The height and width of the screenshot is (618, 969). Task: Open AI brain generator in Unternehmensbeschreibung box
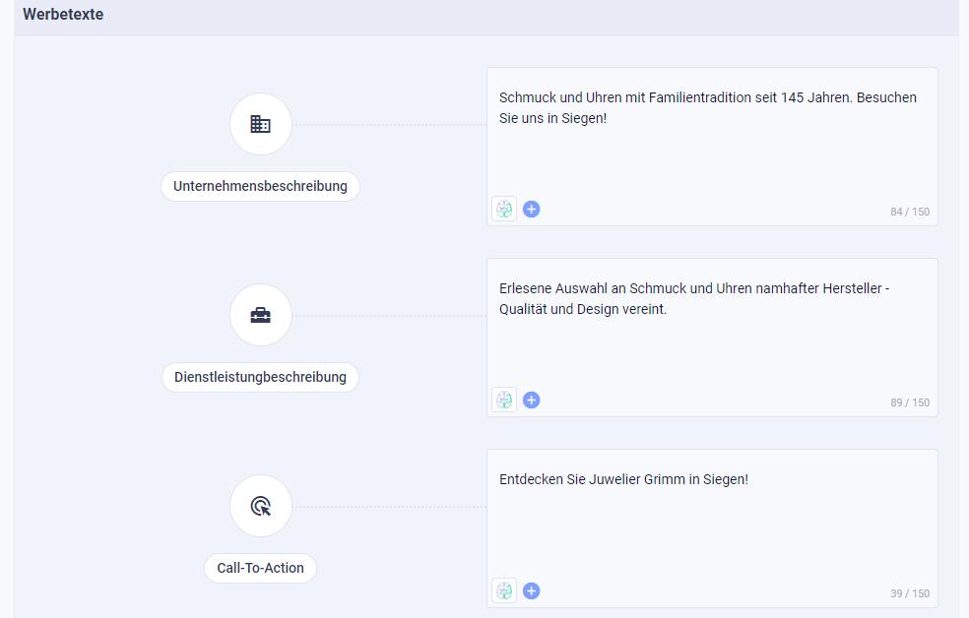pyautogui.click(x=504, y=210)
